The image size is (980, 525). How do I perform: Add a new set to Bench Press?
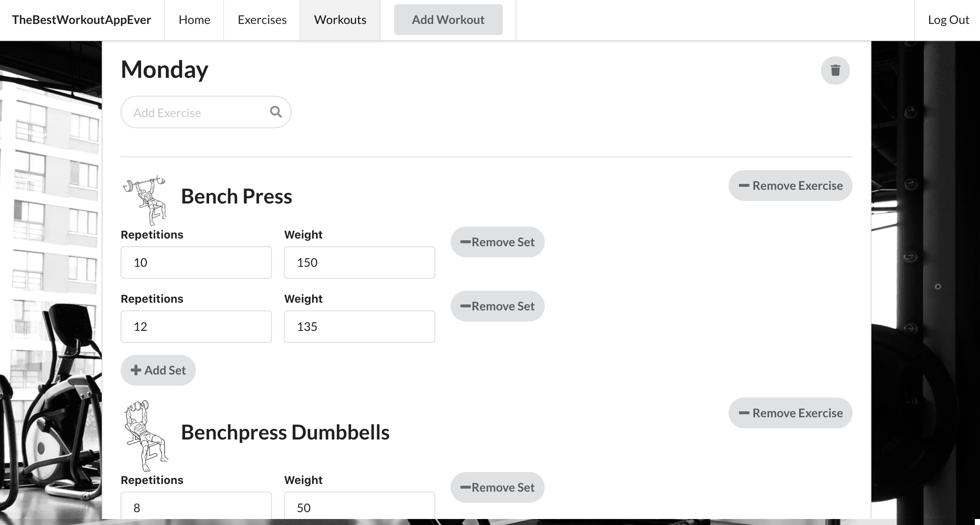158,369
